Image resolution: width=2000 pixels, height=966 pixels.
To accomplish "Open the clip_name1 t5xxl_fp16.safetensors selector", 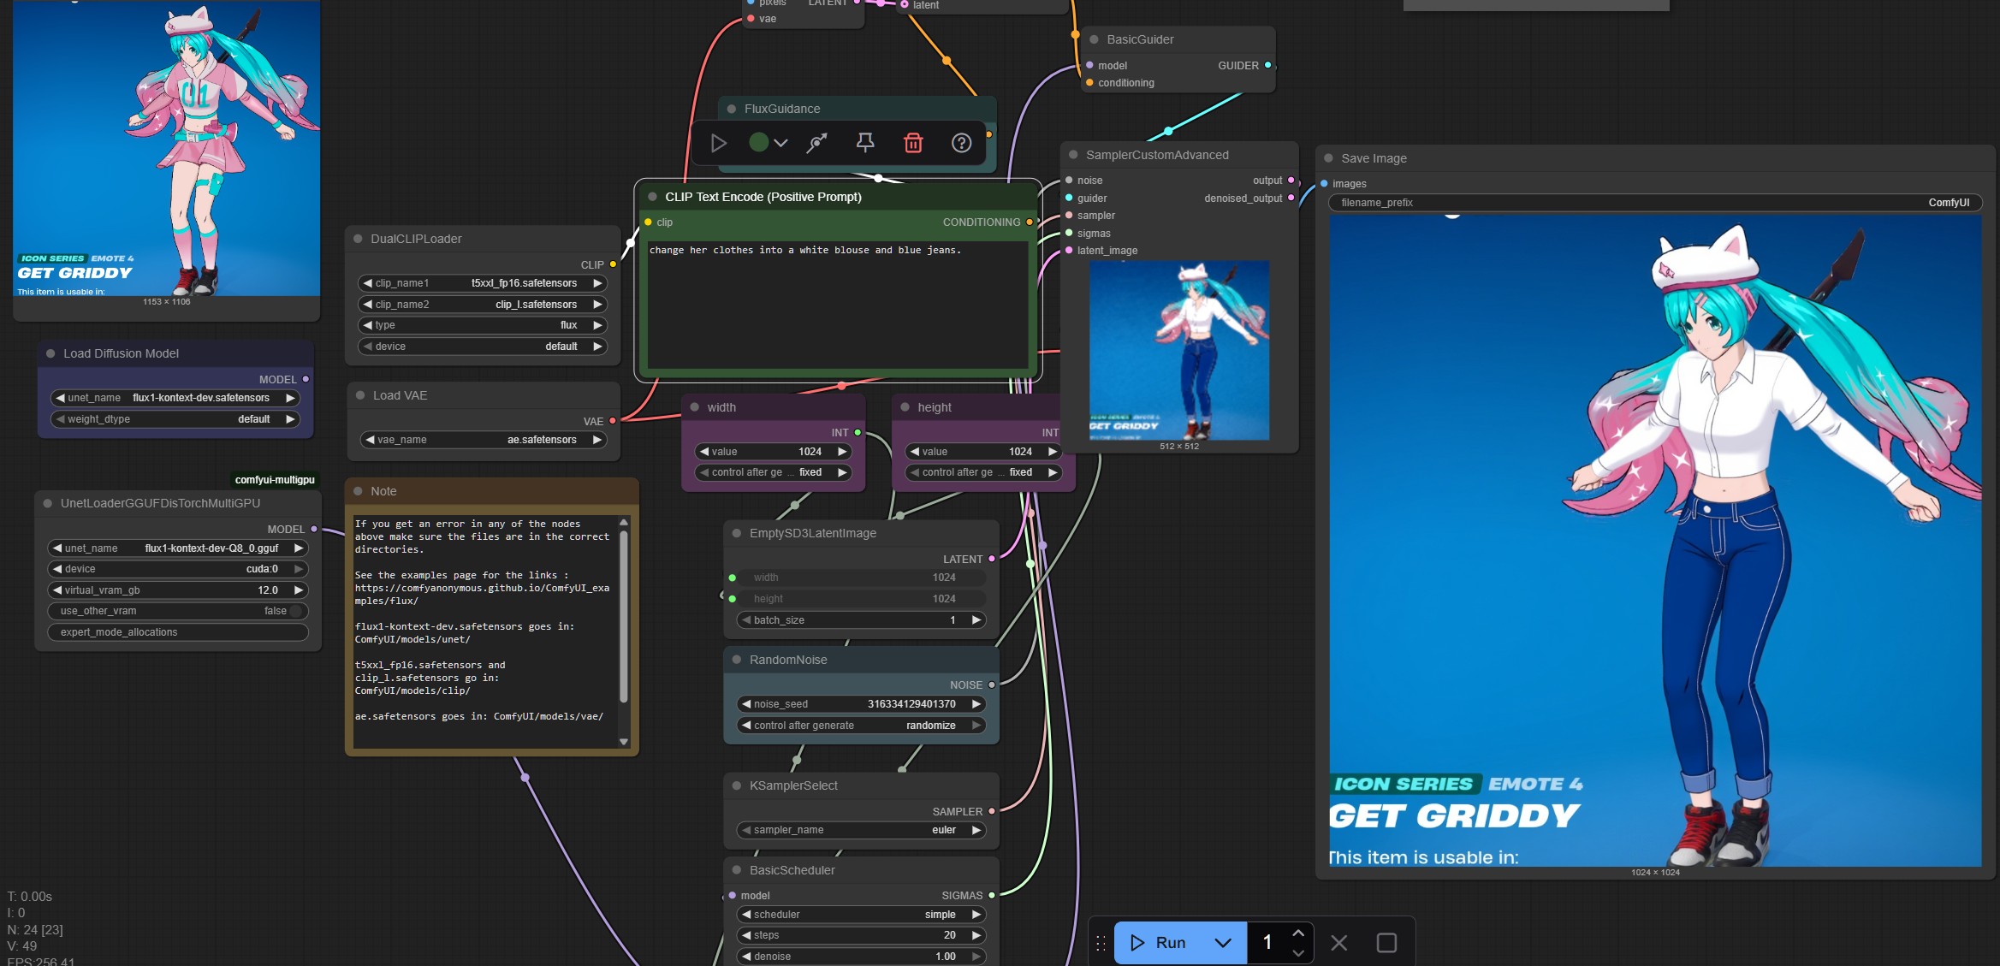I will 483,283.
